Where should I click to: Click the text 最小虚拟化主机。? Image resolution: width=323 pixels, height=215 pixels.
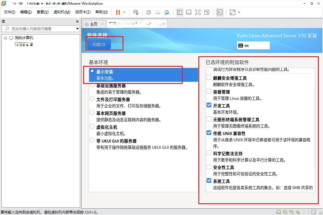coord(111,134)
